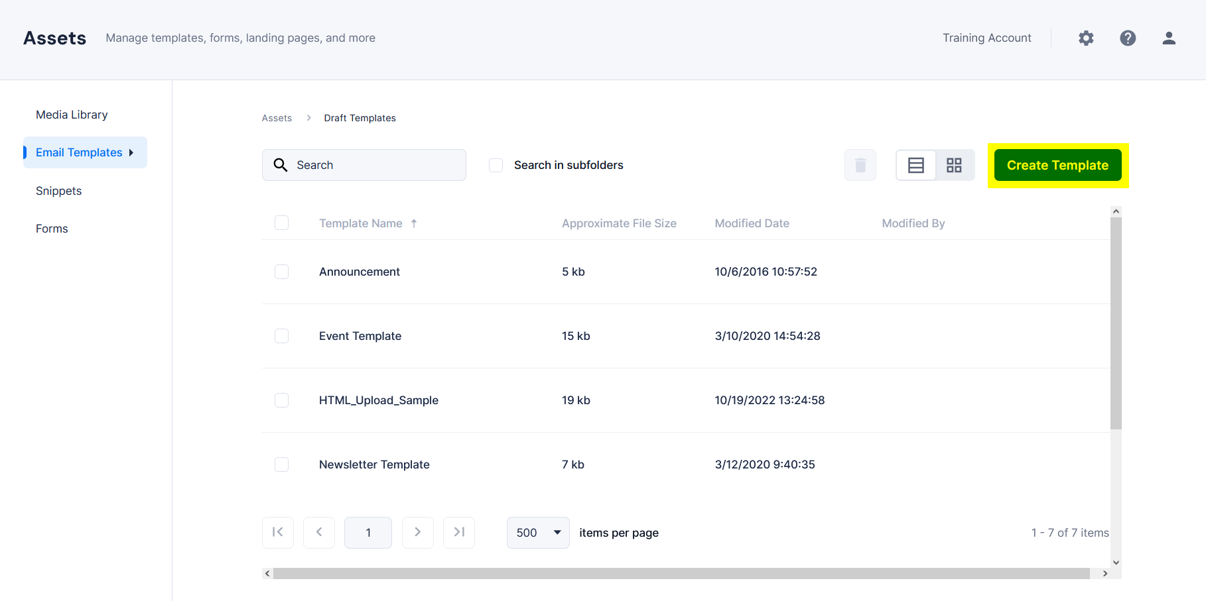The width and height of the screenshot is (1206, 601).
Task: Click the Assets breadcrumb link
Action: click(x=277, y=118)
